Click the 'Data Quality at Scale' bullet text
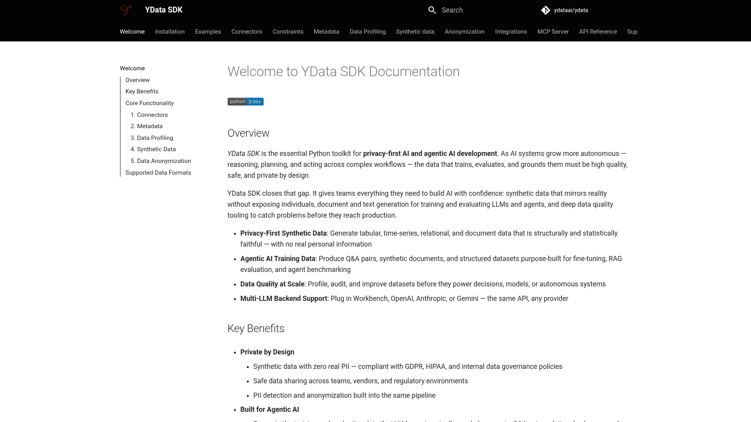The height and width of the screenshot is (422, 751). pyautogui.click(x=272, y=284)
